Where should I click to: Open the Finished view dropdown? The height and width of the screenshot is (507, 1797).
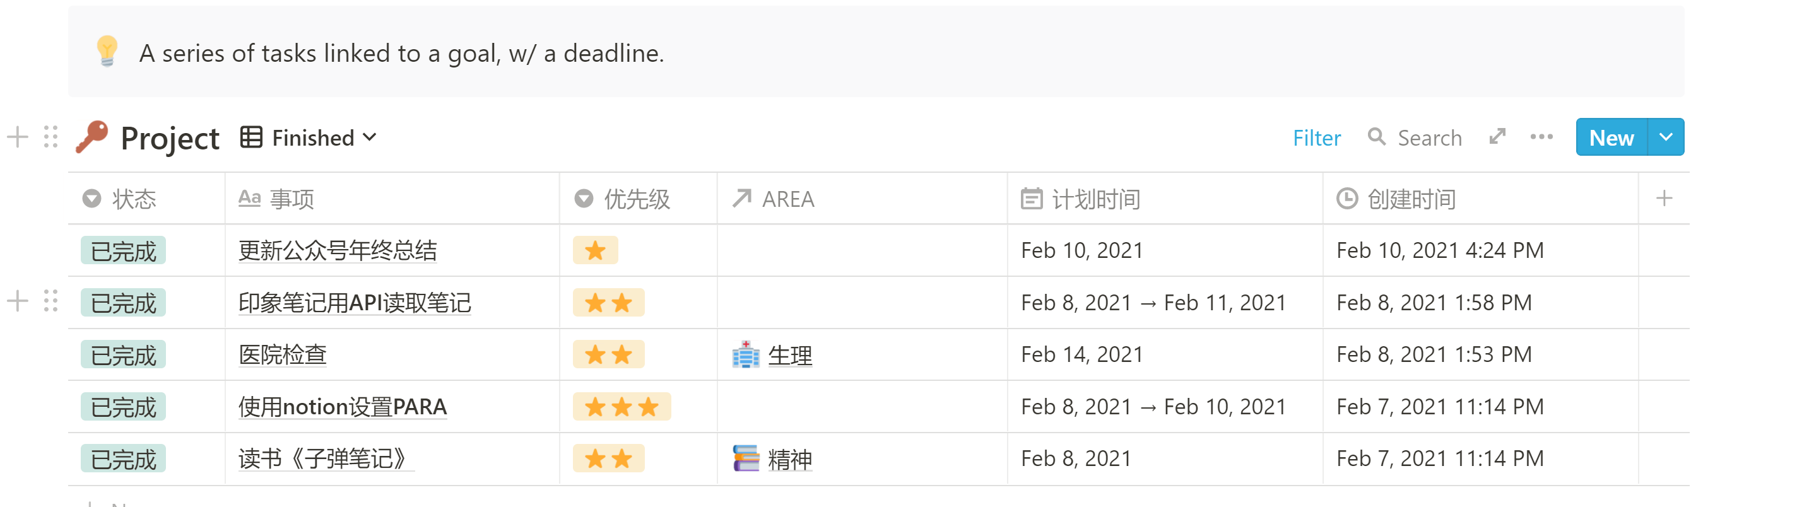tap(310, 137)
